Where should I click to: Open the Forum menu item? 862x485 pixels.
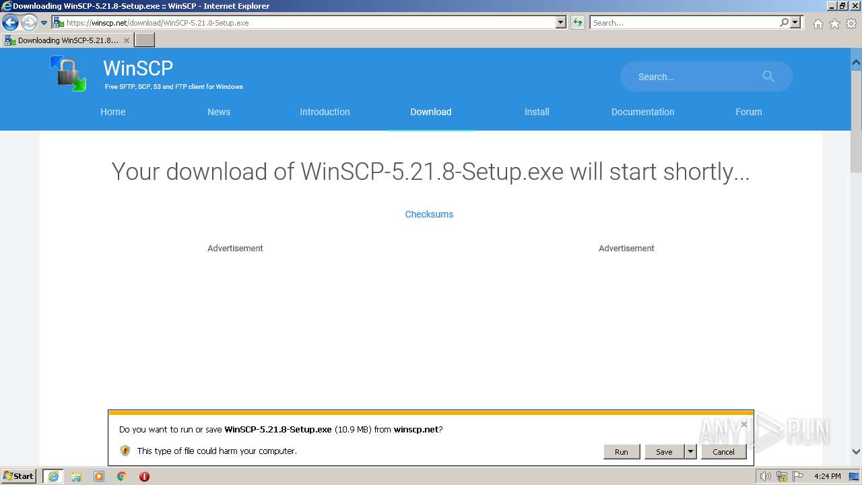click(749, 112)
